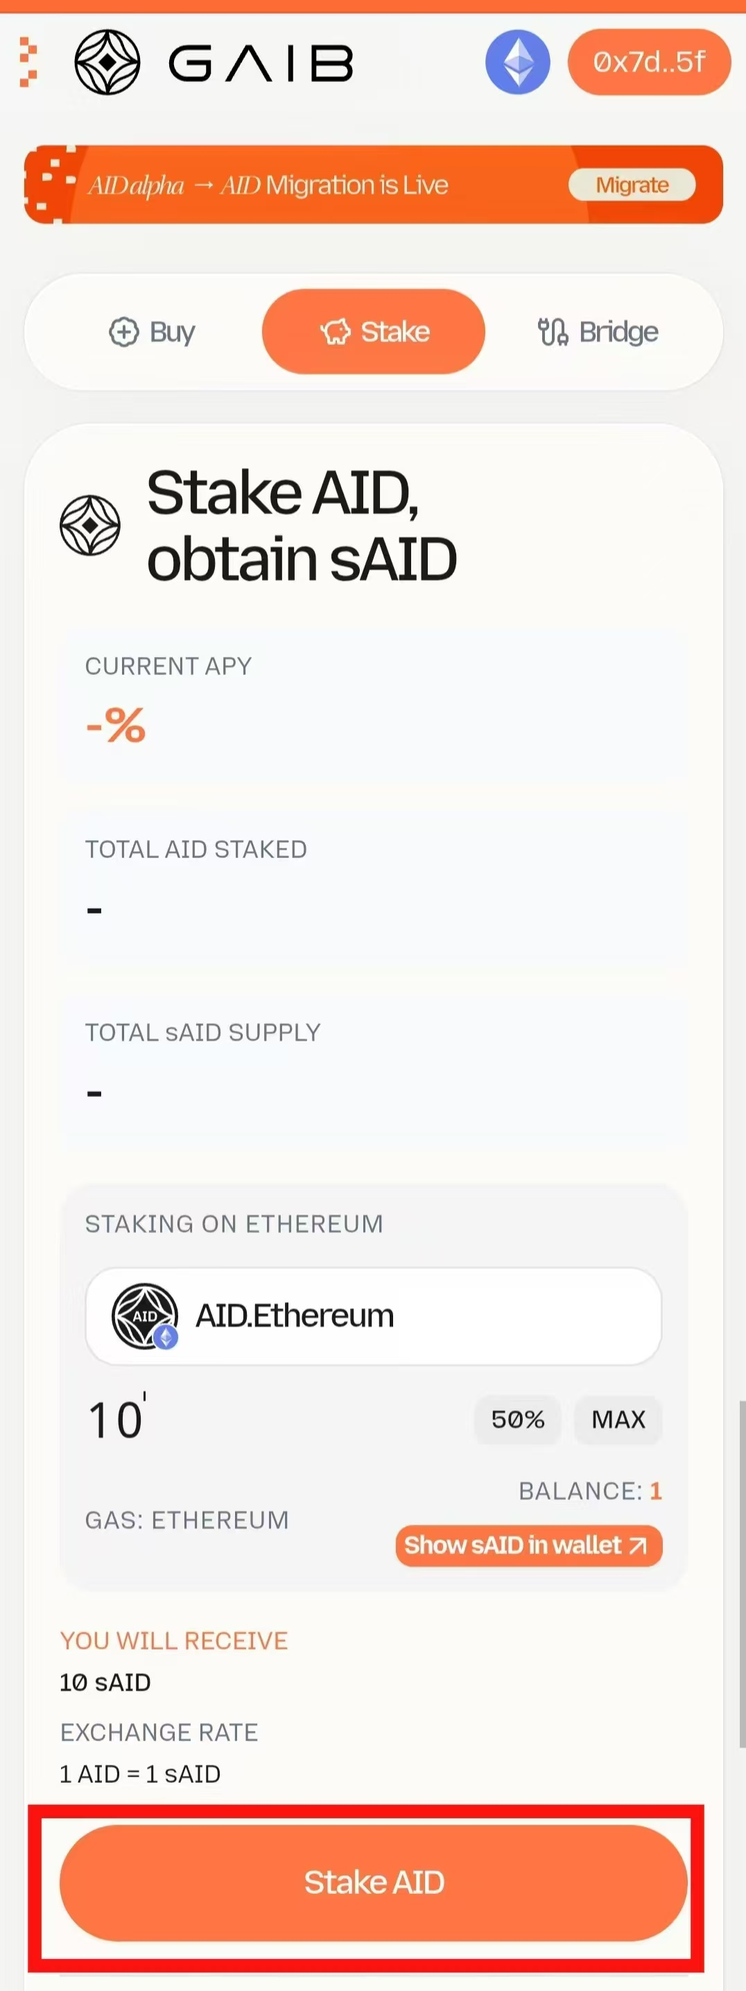Open the 0x7d..5f wallet account menu
This screenshot has width=746, height=1991.
(x=649, y=62)
